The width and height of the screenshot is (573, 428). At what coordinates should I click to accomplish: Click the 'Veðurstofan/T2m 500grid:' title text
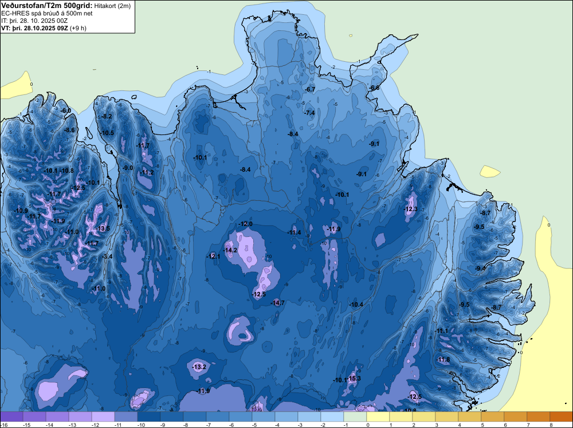(47, 6)
